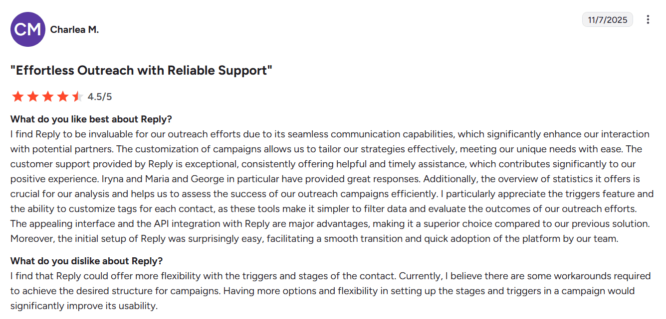Select the "What do you like best about Reply?" heading
The height and width of the screenshot is (319, 666).
click(91, 119)
